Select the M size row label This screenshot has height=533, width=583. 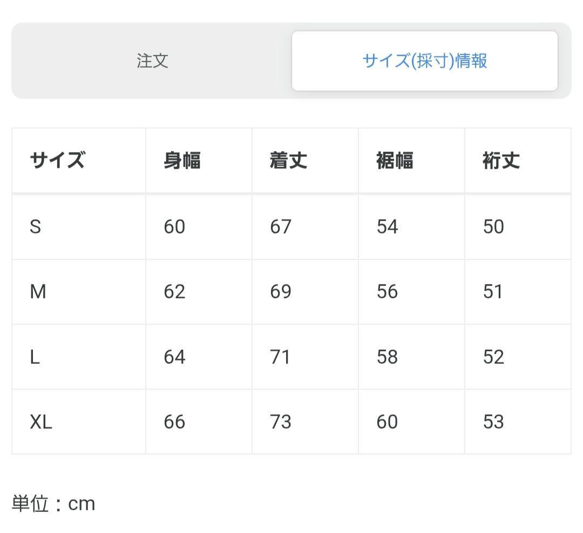click(37, 291)
